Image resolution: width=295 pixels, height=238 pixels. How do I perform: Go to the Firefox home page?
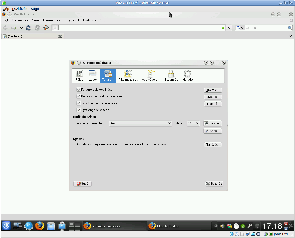[x=46, y=28]
